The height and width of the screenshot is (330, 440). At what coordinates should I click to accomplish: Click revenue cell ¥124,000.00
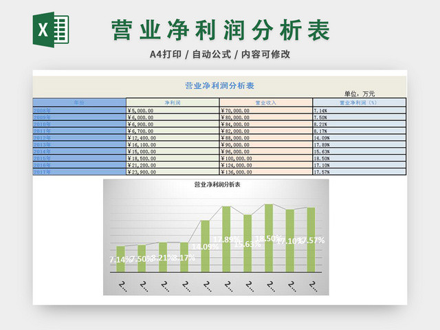266,165
